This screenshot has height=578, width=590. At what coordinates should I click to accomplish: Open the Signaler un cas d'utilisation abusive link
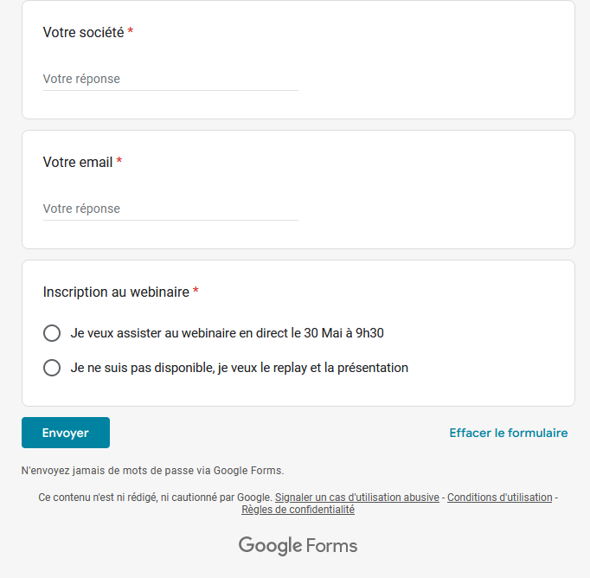[x=357, y=498]
